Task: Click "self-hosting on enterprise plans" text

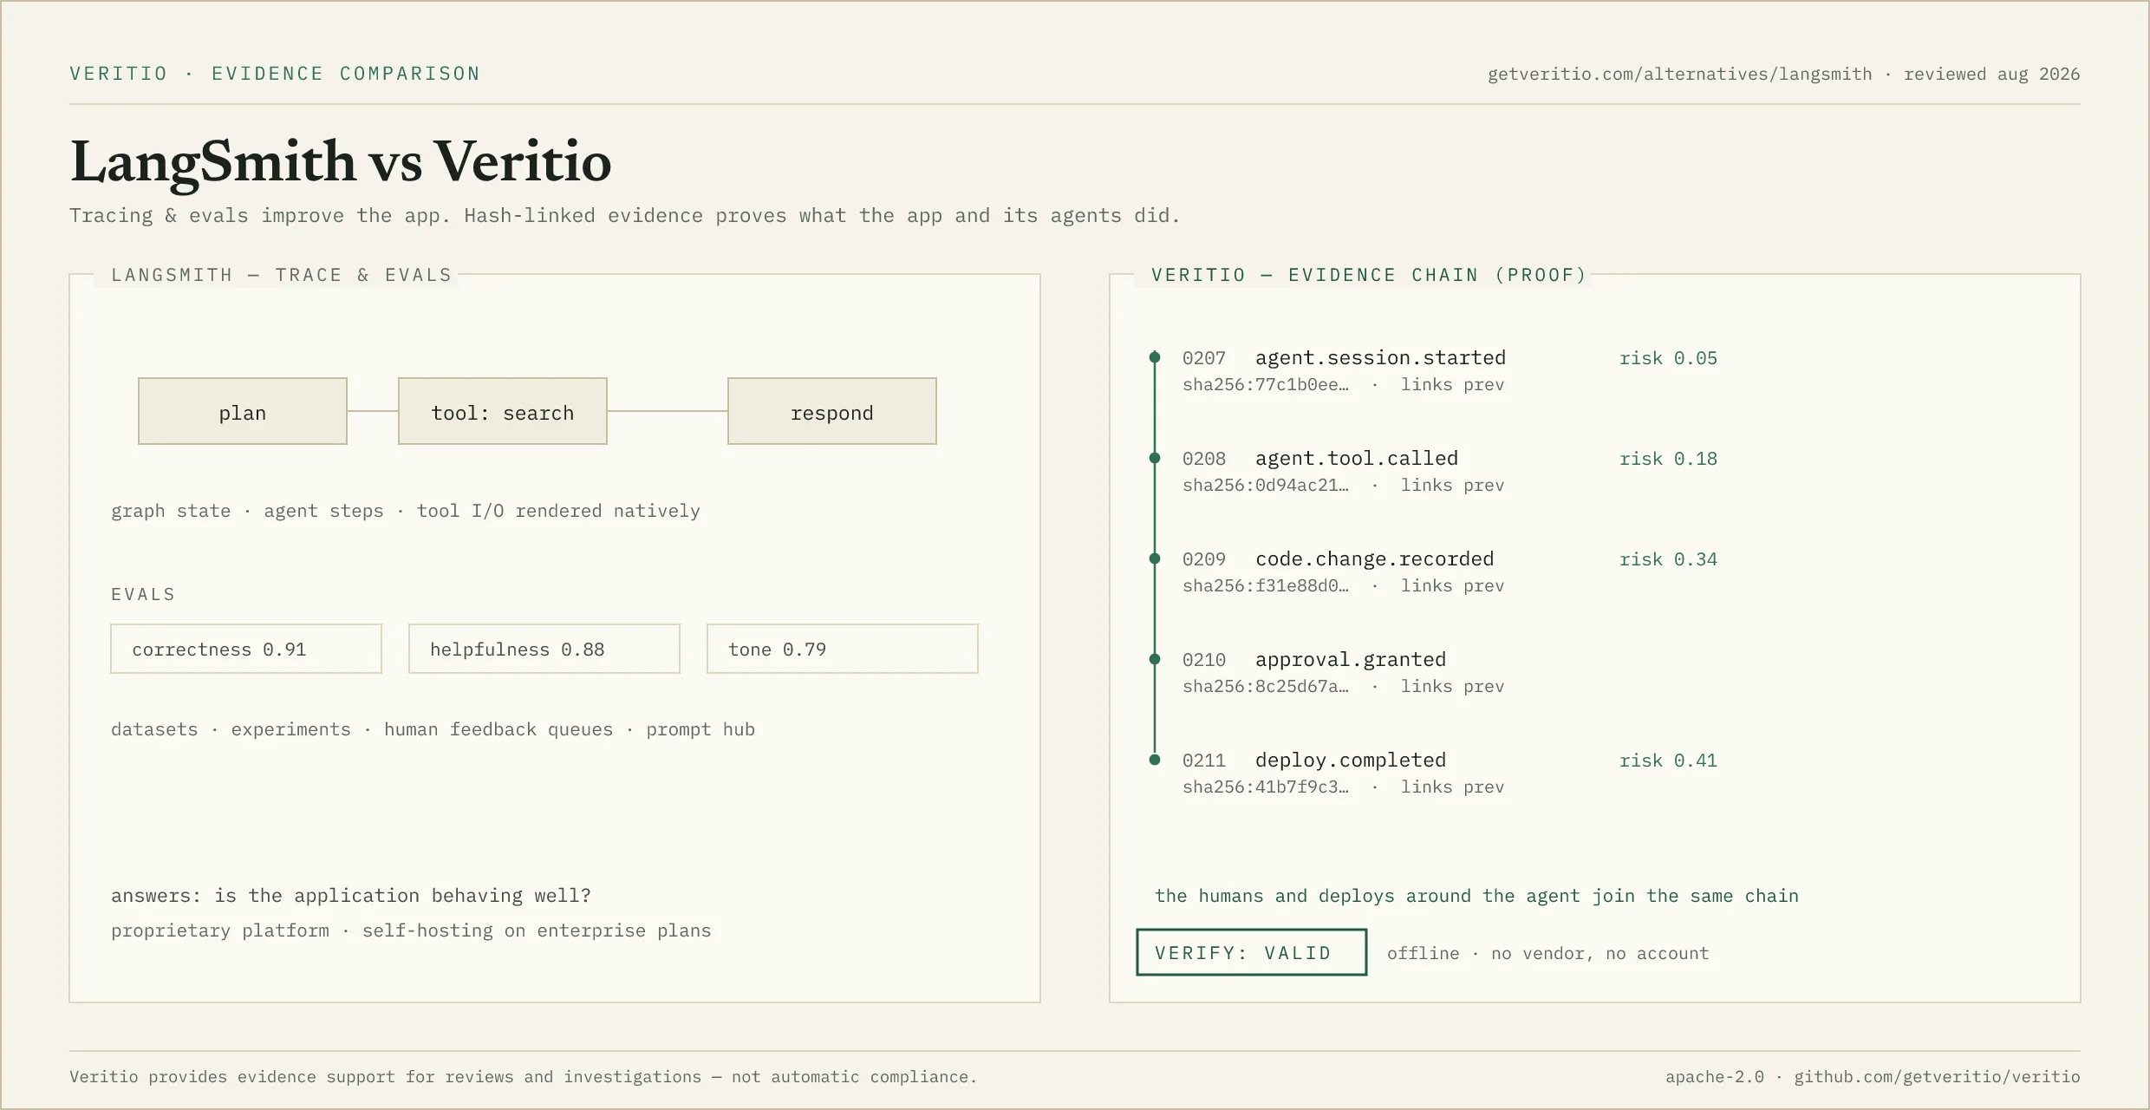Action: click(x=537, y=930)
